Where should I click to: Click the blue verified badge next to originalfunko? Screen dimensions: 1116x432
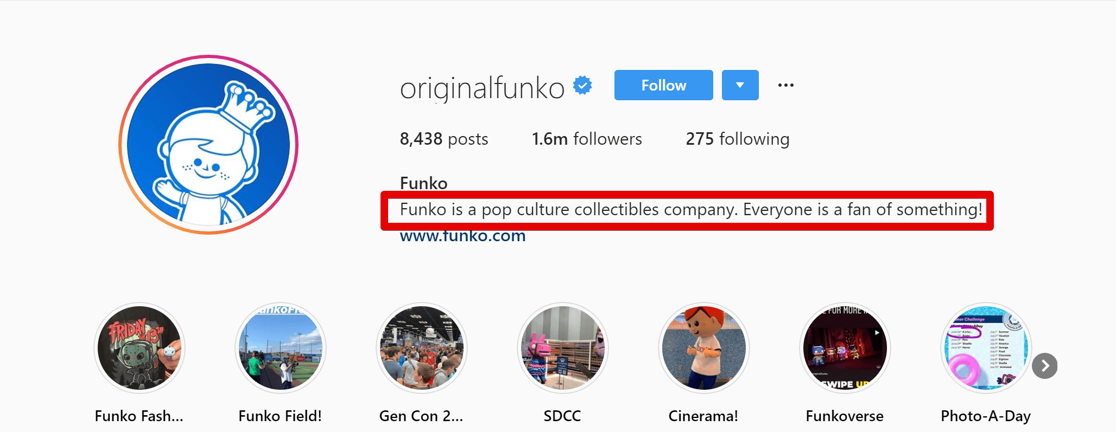pyautogui.click(x=582, y=85)
